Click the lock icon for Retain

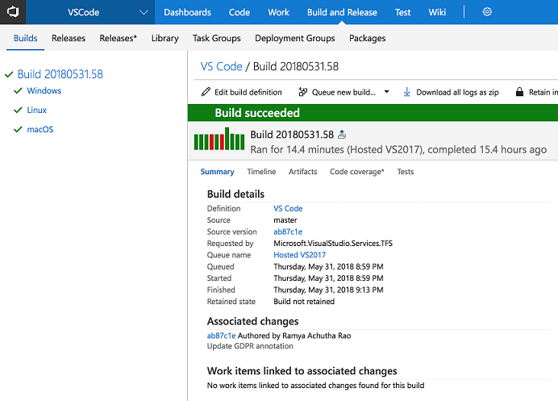click(x=519, y=92)
